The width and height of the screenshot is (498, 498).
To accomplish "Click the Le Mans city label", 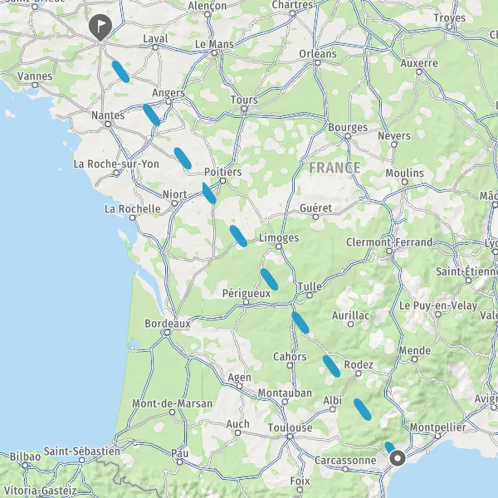I will [x=214, y=44].
